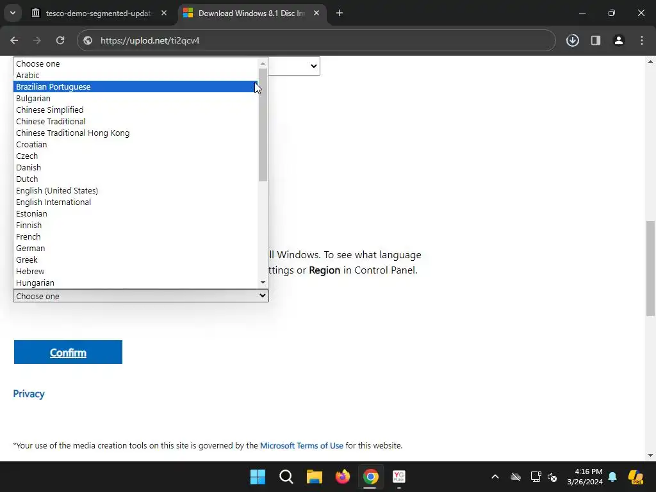
Task: Select Chinese Traditional Hong Kong
Action: tap(136, 133)
